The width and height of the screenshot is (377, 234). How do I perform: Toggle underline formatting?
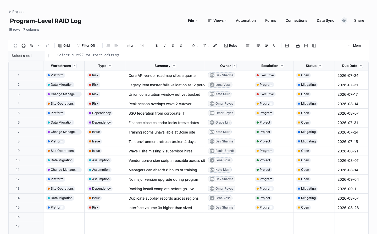point(173,46)
